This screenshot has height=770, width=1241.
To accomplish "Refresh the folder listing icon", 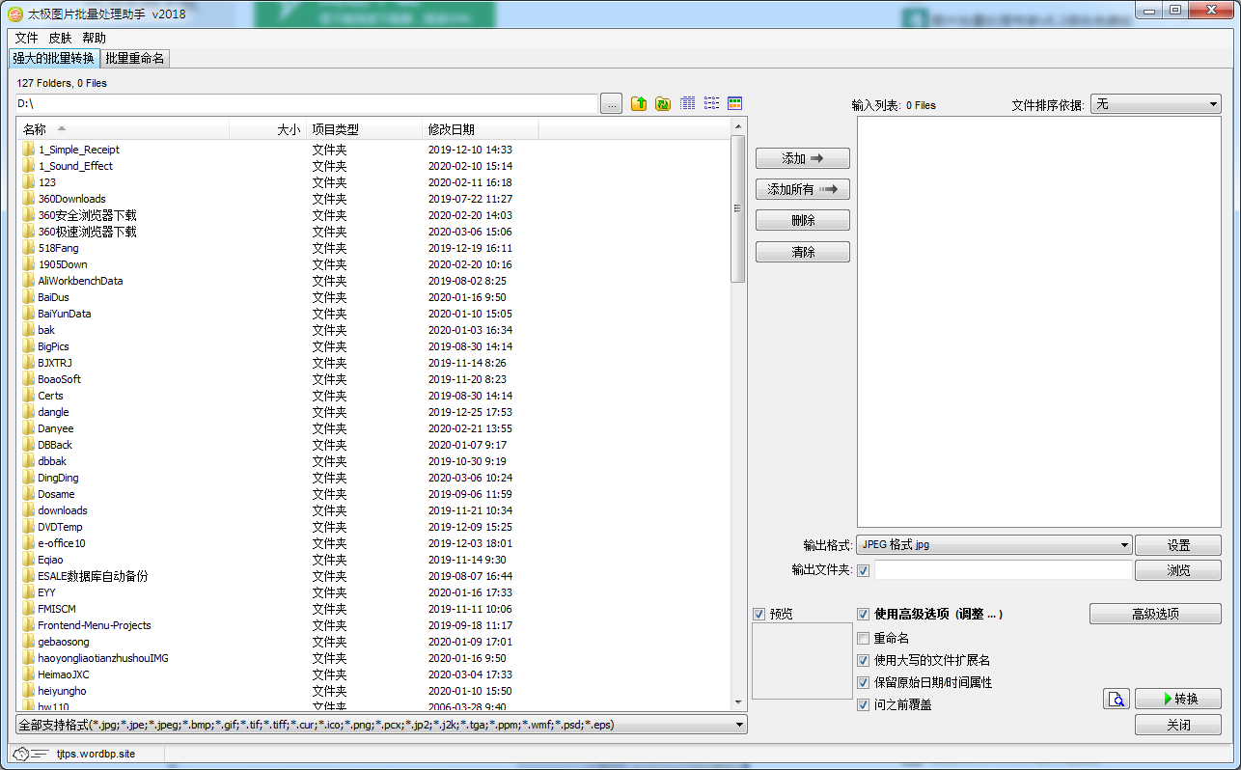I will click(663, 103).
